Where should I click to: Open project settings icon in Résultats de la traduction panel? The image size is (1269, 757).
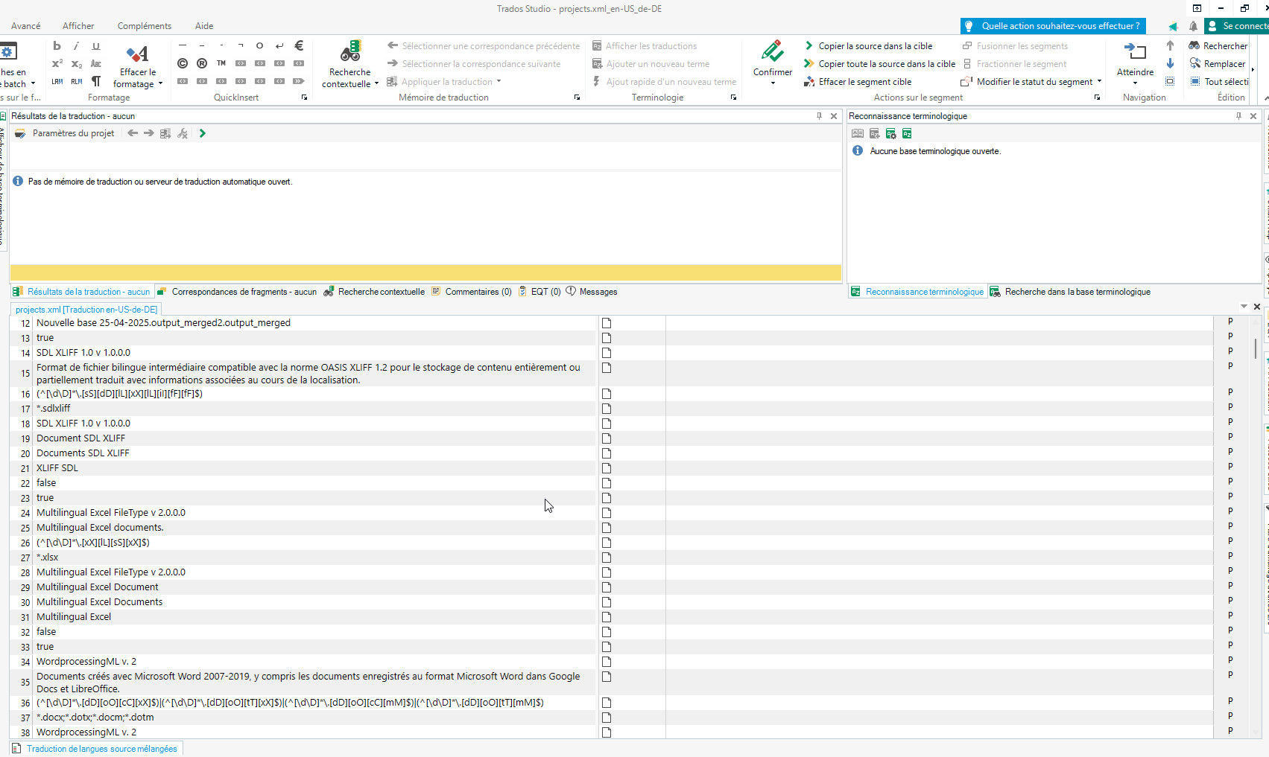pos(20,133)
